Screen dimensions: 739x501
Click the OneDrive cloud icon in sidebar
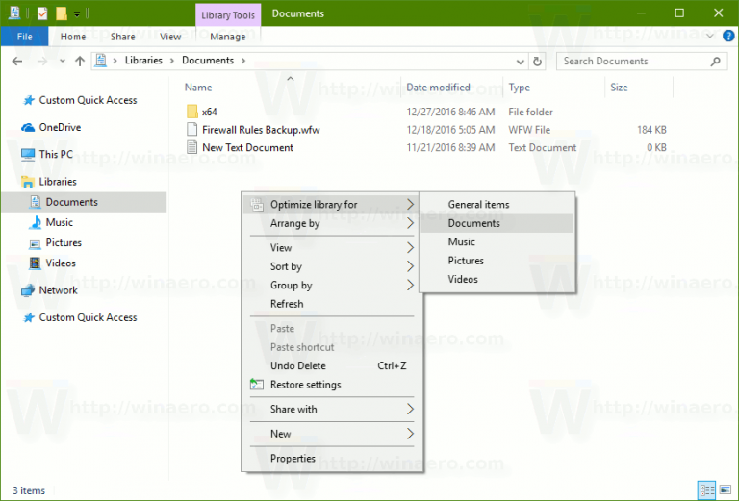coord(27,127)
